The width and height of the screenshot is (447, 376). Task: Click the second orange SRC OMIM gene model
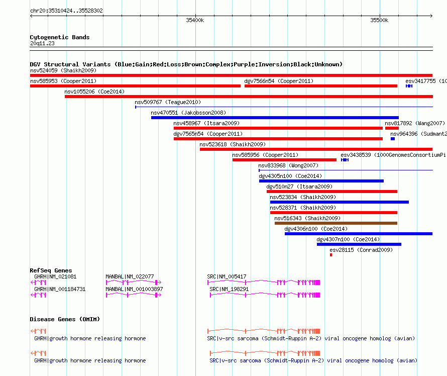pyautogui.click(x=265, y=353)
